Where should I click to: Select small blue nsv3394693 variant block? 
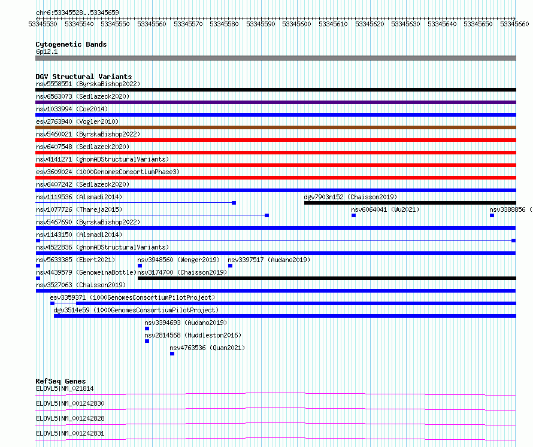click(x=147, y=329)
